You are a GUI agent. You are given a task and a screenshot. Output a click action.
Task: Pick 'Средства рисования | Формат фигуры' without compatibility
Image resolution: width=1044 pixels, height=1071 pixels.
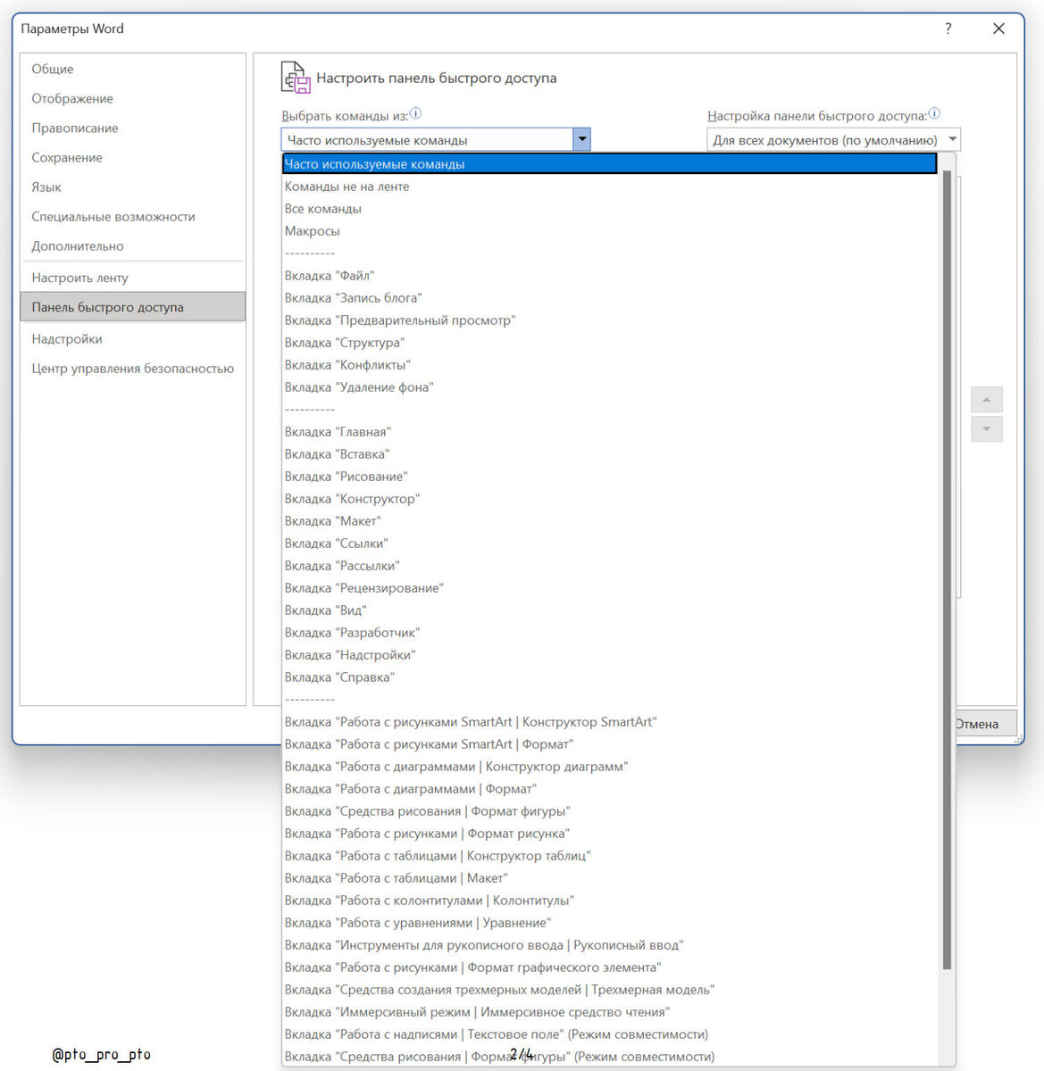pos(611,811)
